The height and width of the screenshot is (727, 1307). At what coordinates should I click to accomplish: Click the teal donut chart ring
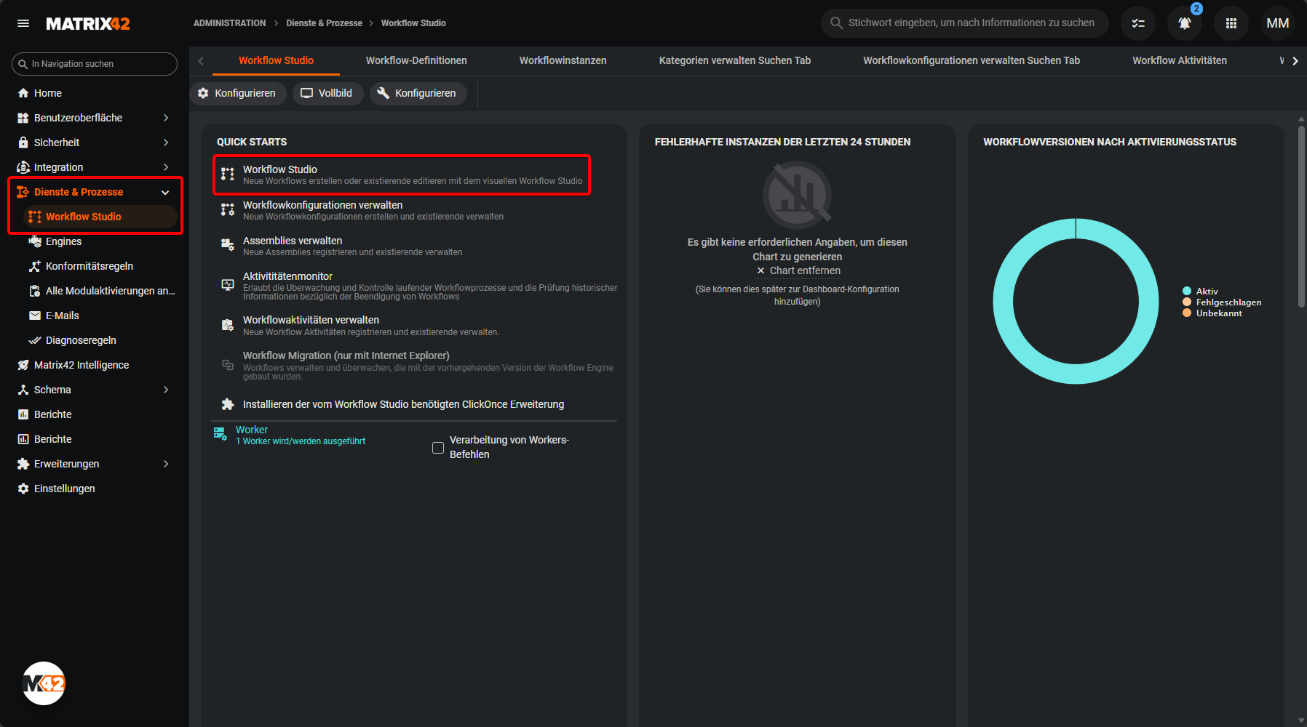point(1004,302)
